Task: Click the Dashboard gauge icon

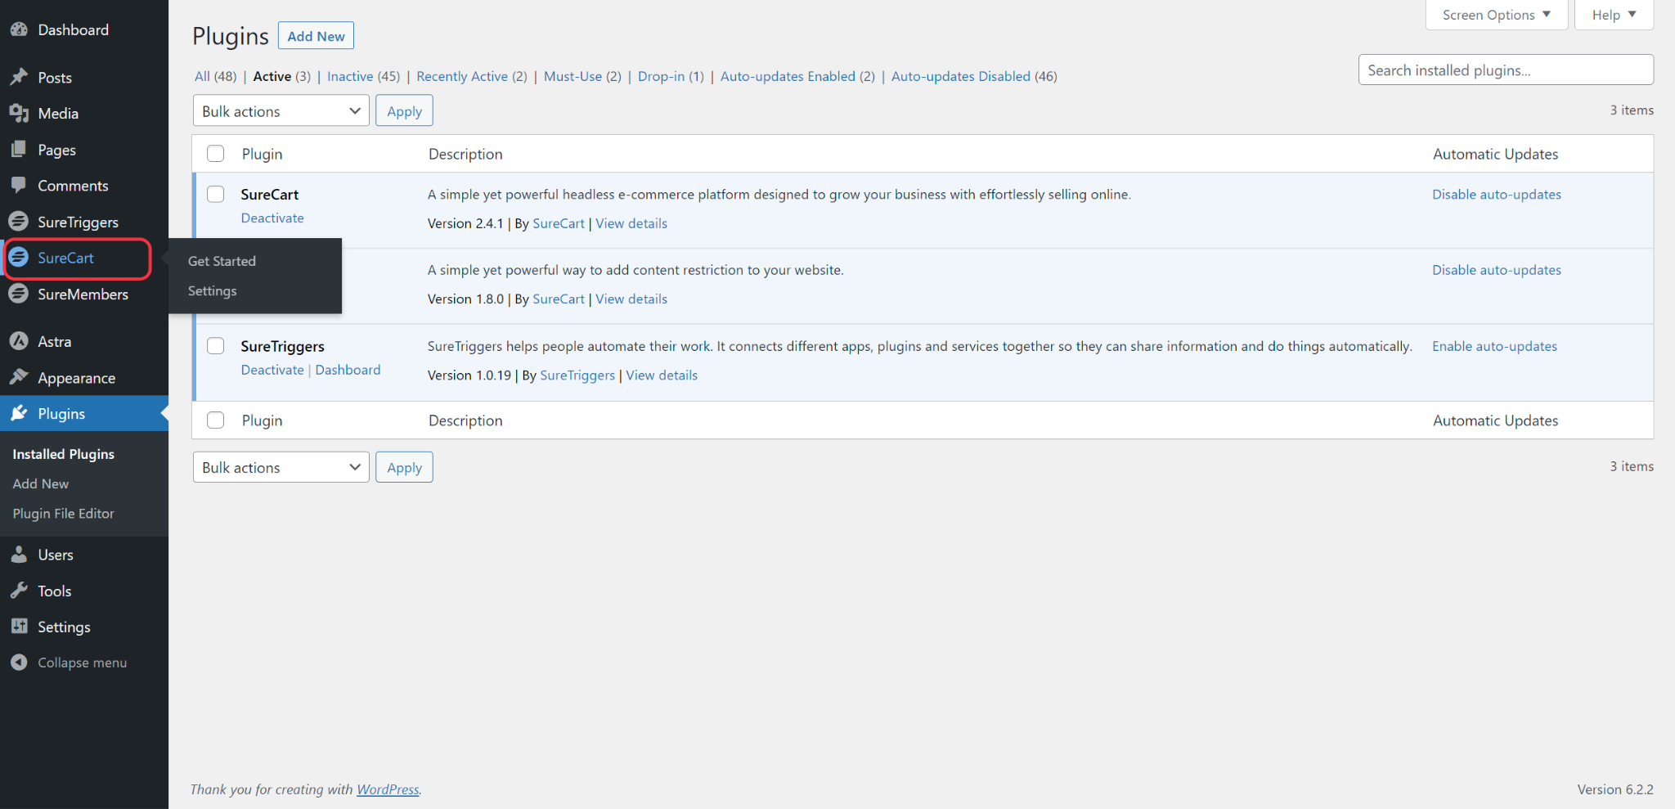Action: 19,29
